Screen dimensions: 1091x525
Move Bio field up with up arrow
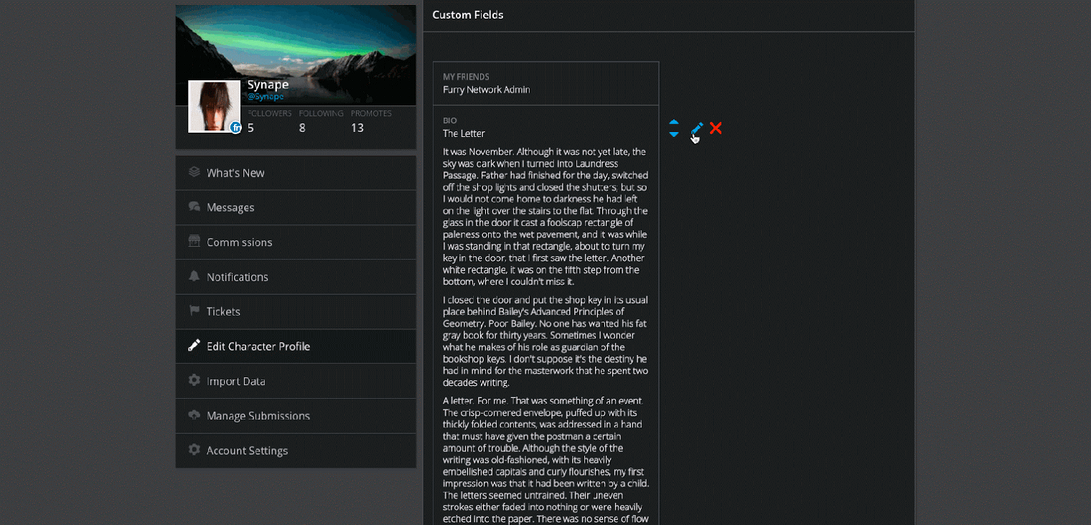(x=673, y=122)
